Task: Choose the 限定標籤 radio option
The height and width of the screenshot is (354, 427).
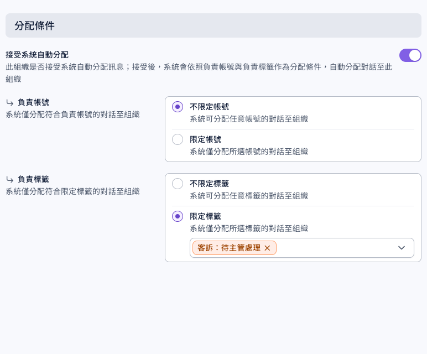Action: coord(178,216)
